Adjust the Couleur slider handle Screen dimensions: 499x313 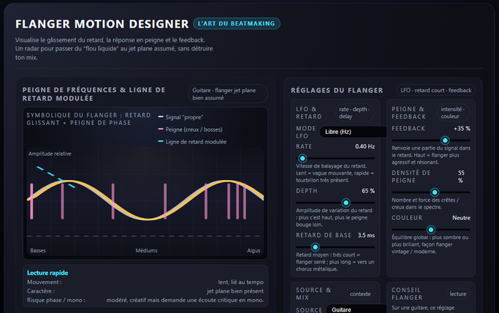pyautogui.click(x=431, y=230)
